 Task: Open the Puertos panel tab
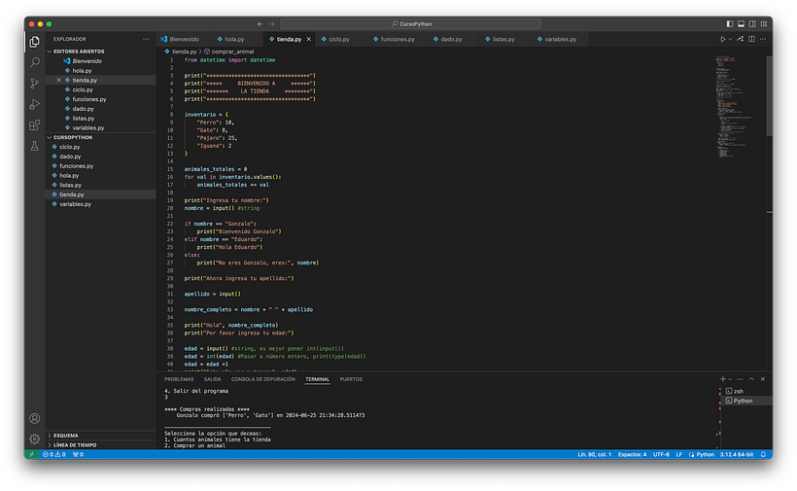[x=351, y=379]
